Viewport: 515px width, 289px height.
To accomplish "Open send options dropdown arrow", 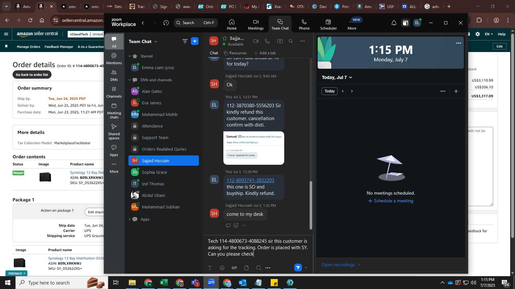I will pyautogui.click(x=306, y=268).
